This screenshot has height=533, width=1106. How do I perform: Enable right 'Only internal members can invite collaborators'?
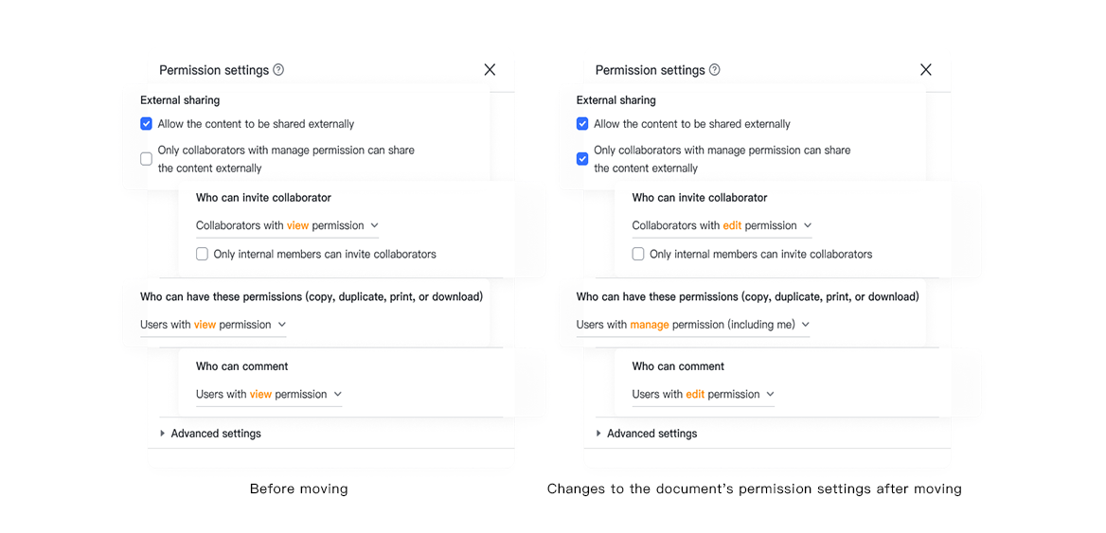[638, 254]
